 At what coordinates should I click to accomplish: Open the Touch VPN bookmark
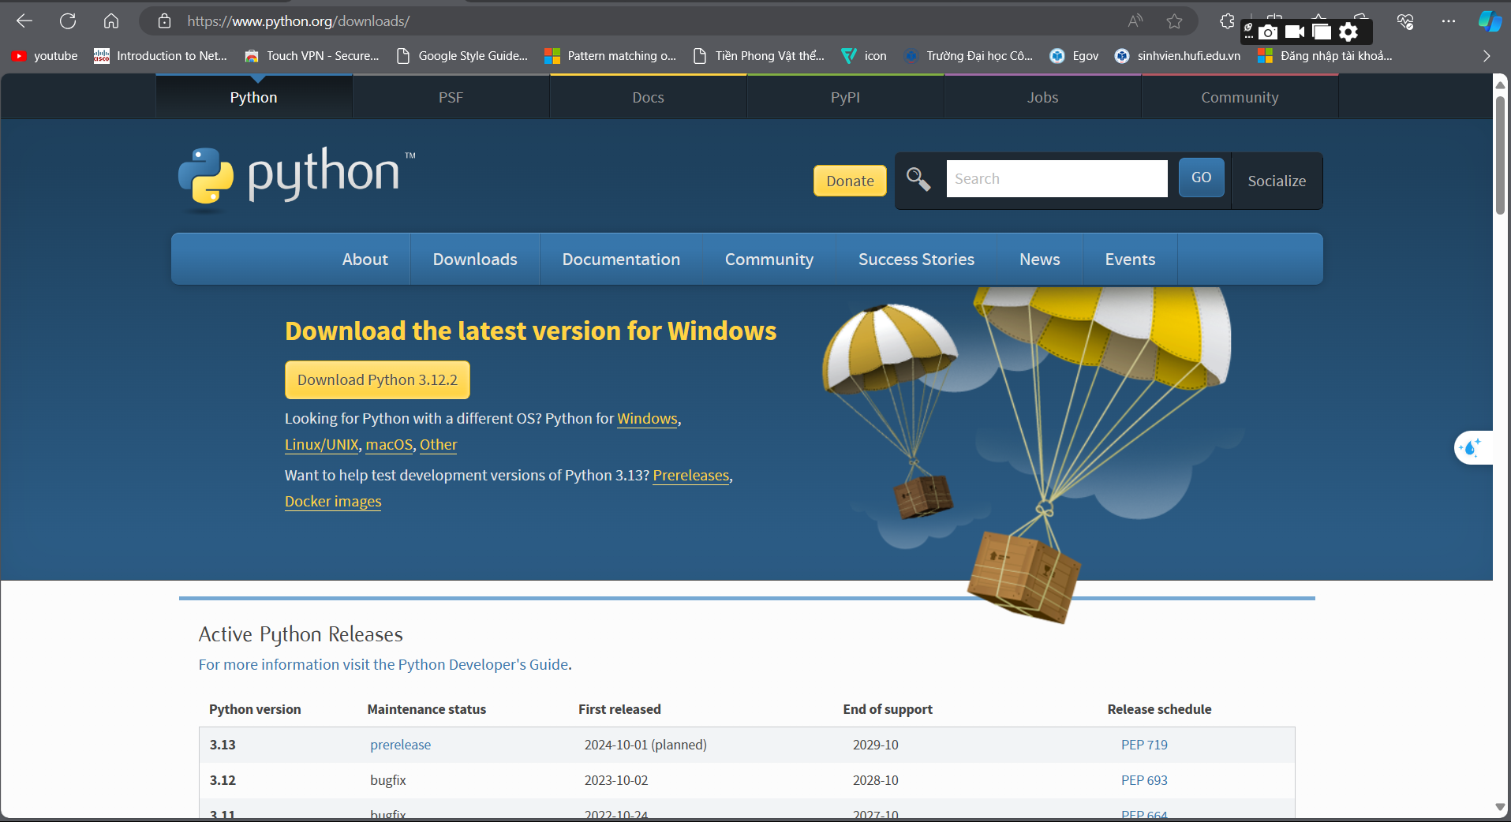coord(312,56)
